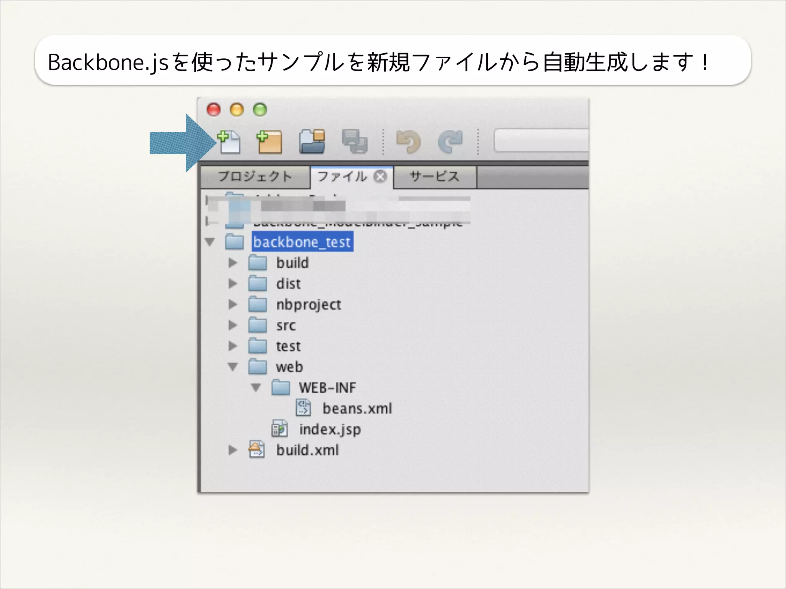Switch to the プロジェクト tab
Viewport: 786px width, 589px height.
[255, 177]
